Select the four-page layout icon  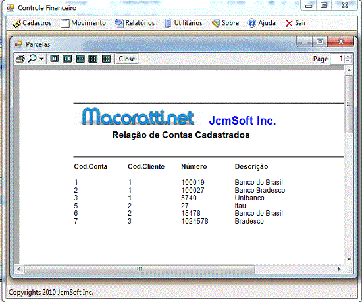point(93,59)
